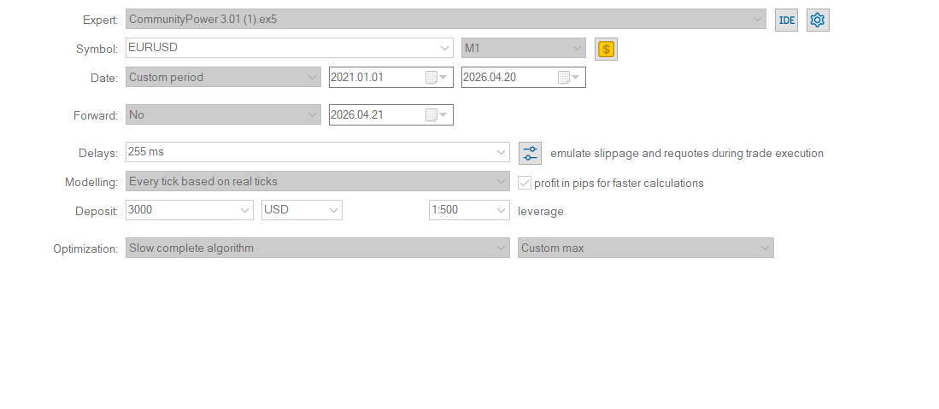Open the Custom period date dropdown
939x409 pixels.
tap(223, 77)
